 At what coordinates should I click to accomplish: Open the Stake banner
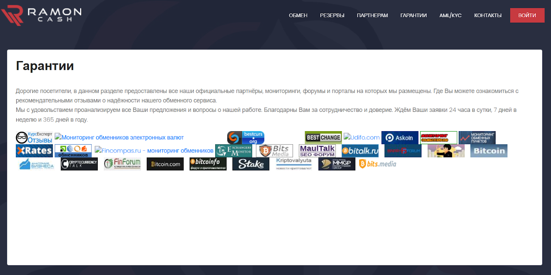pyautogui.click(x=251, y=164)
